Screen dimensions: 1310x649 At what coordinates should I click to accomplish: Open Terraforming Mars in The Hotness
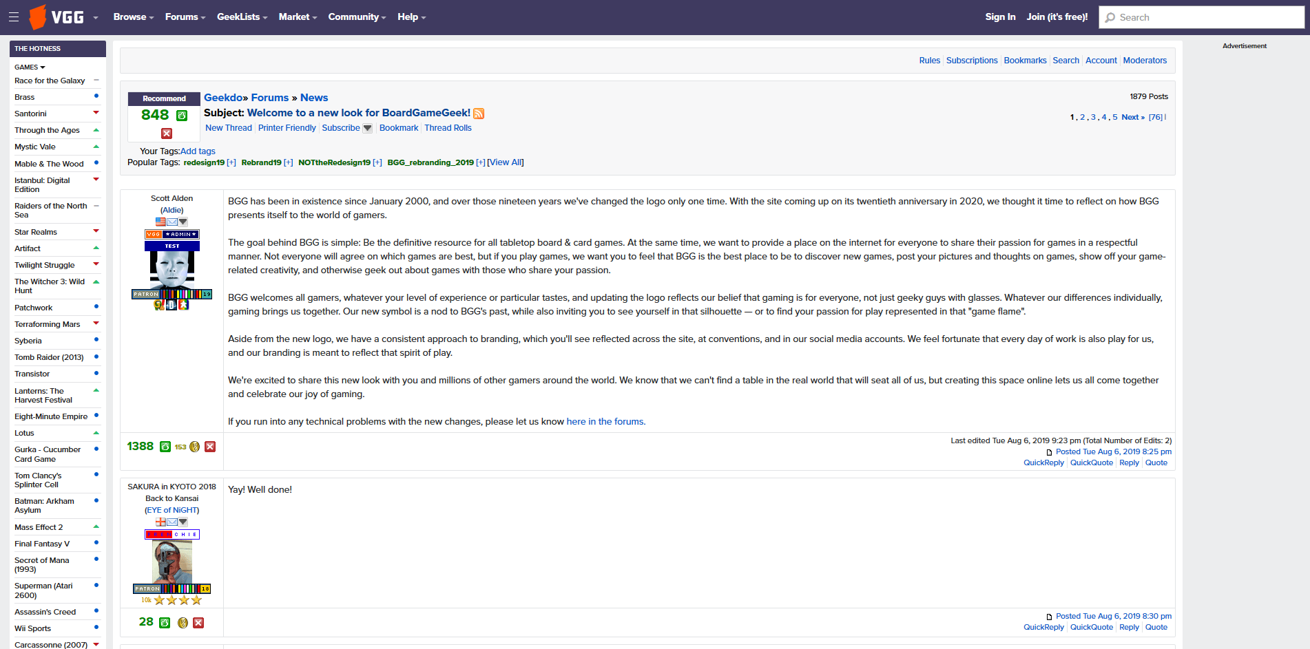[48, 324]
